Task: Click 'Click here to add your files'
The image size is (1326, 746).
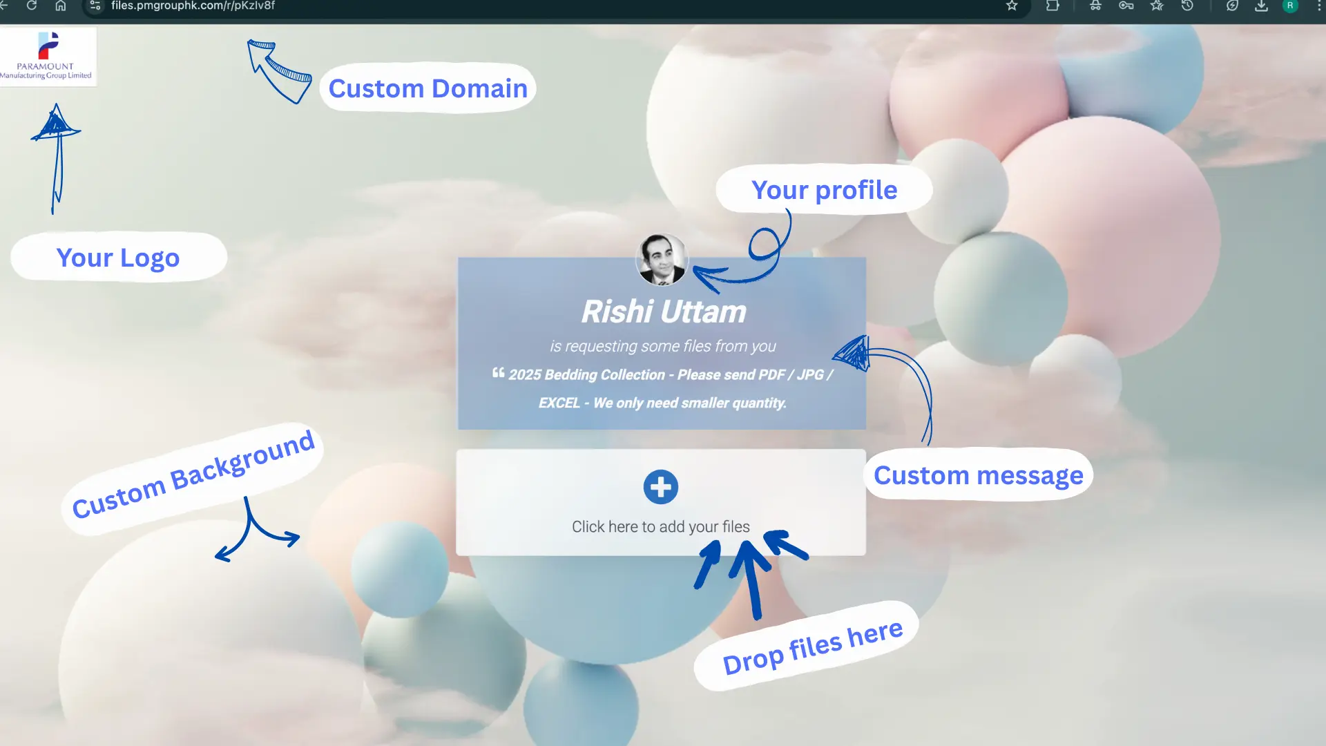Action: coord(660,526)
